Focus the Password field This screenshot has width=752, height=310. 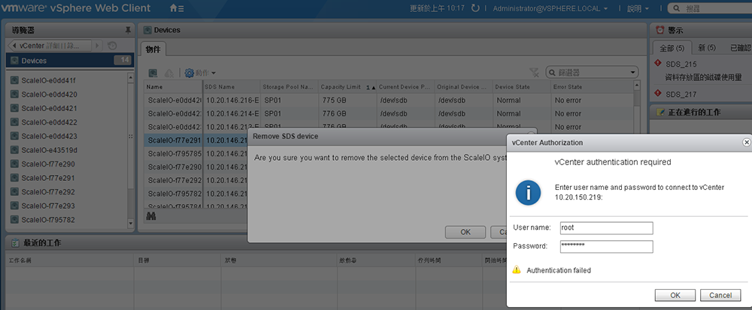pyautogui.click(x=606, y=246)
